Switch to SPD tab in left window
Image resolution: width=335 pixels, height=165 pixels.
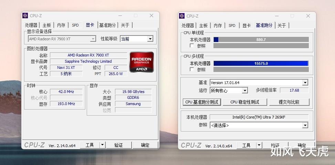click(75, 25)
